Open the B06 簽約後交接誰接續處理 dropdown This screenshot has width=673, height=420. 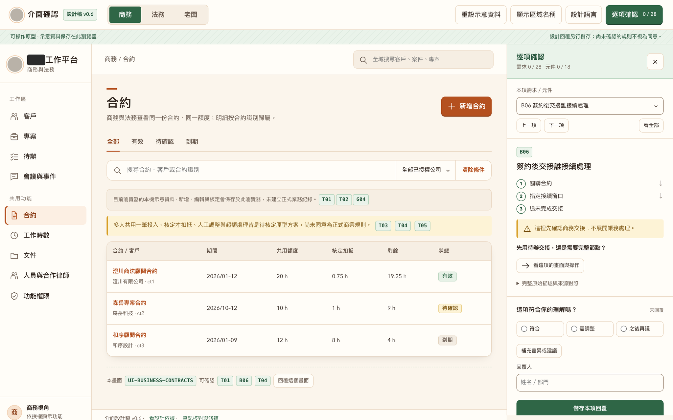pyautogui.click(x=590, y=106)
